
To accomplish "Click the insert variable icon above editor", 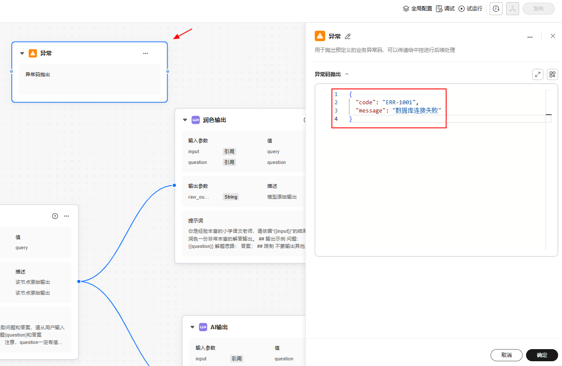I will 552,74.
